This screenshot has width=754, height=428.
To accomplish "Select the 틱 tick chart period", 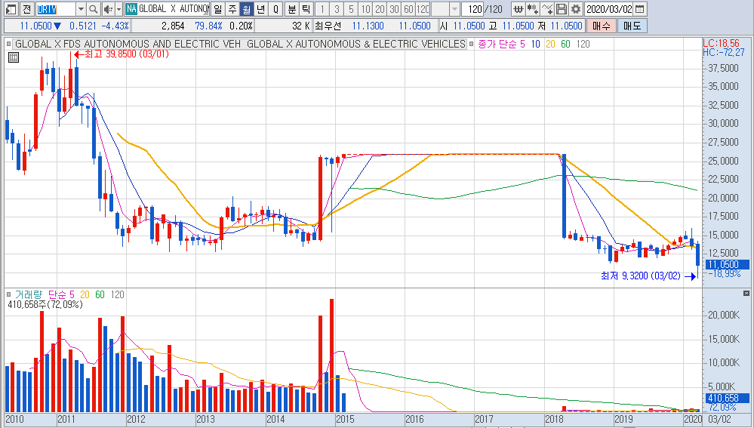I will pyautogui.click(x=306, y=8).
